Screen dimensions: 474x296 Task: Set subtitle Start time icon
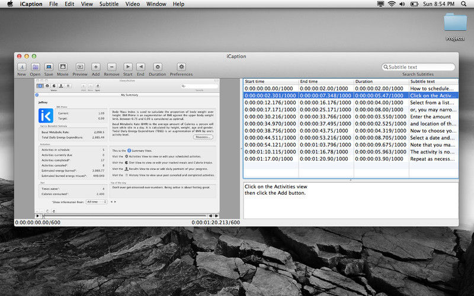(x=127, y=67)
